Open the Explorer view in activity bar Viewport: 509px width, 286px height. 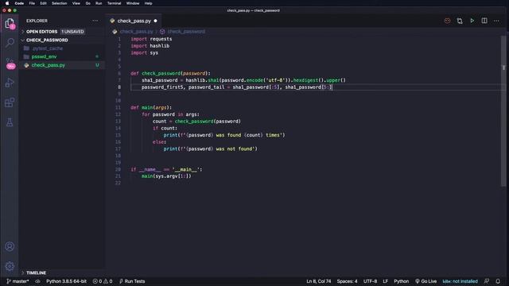pos(10,24)
